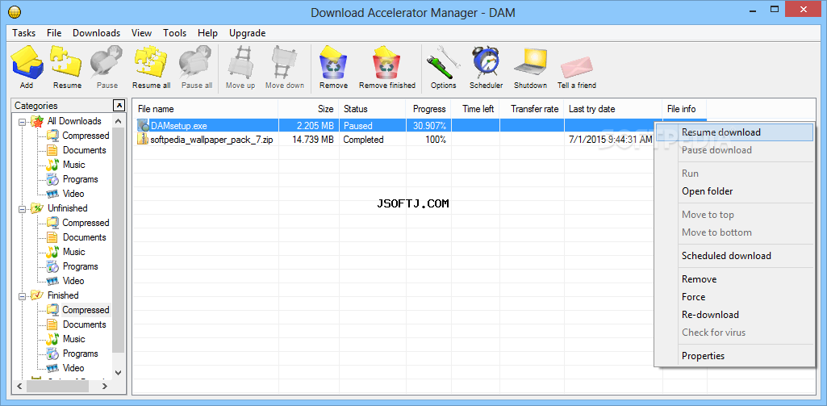Open the Help menu

[x=208, y=33]
